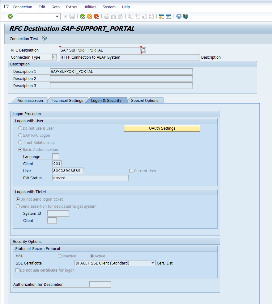
Task: Click the Description 2 input field
Action: coord(121,79)
